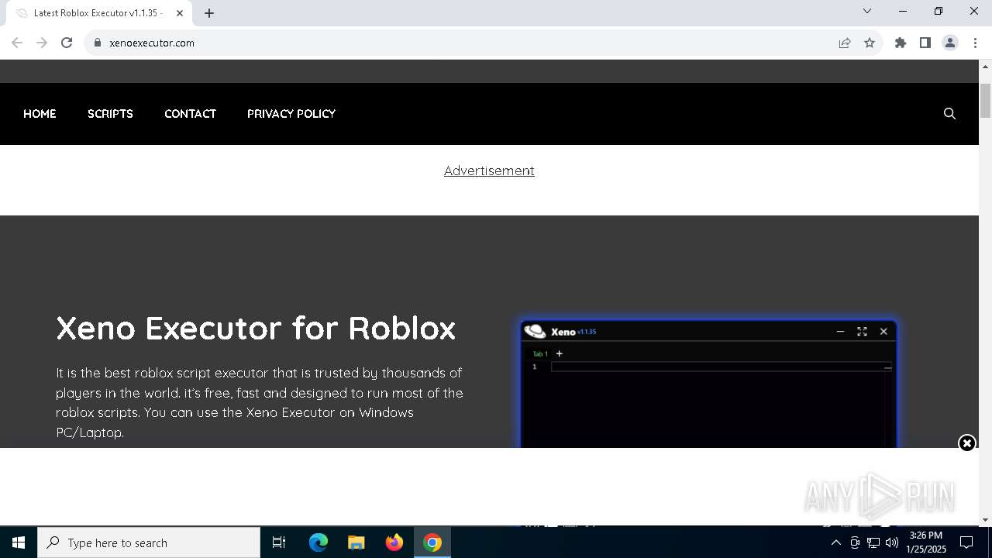992x558 pixels.
Task: Open the SCRIPTS menu item
Action: click(x=110, y=114)
